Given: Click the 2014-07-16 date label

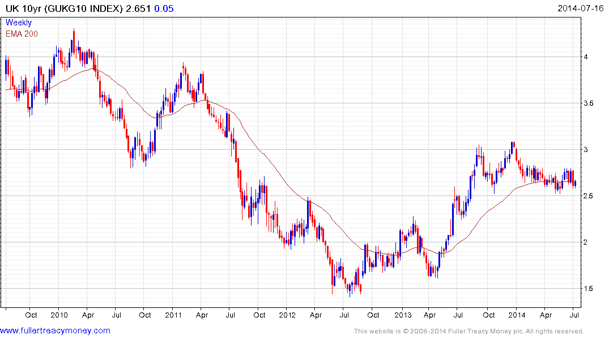Looking at the screenshot, I should click(581, 8).
